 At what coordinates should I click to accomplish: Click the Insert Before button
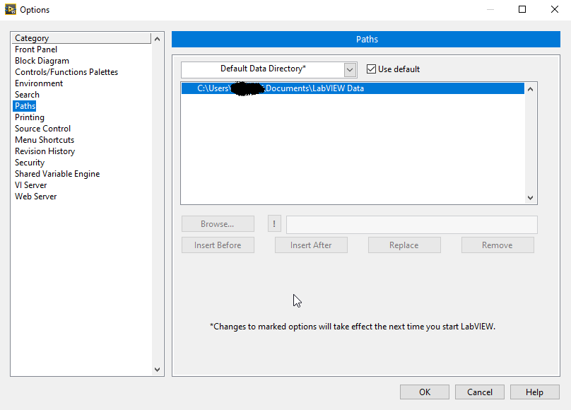(218, 245)
